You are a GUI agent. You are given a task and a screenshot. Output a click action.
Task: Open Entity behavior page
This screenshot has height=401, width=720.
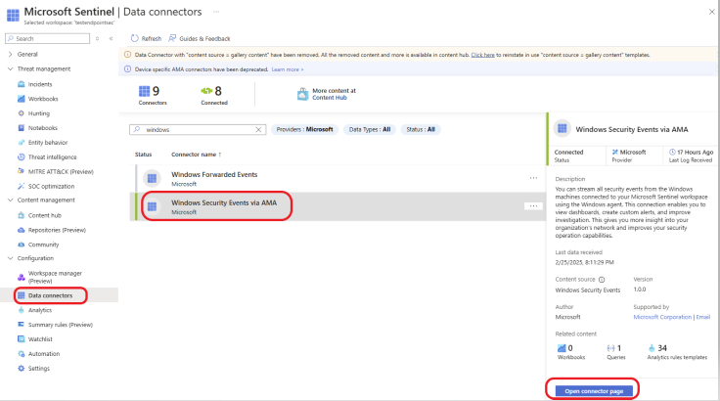(47, 143)
